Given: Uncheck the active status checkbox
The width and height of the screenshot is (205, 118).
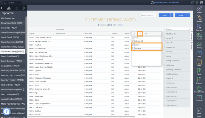Looking at the screenshot, I should [x=133, y=45].
